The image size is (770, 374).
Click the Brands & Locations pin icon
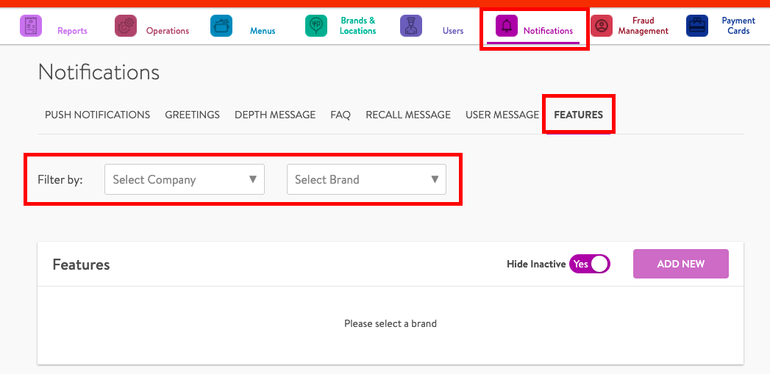(316, 26)
